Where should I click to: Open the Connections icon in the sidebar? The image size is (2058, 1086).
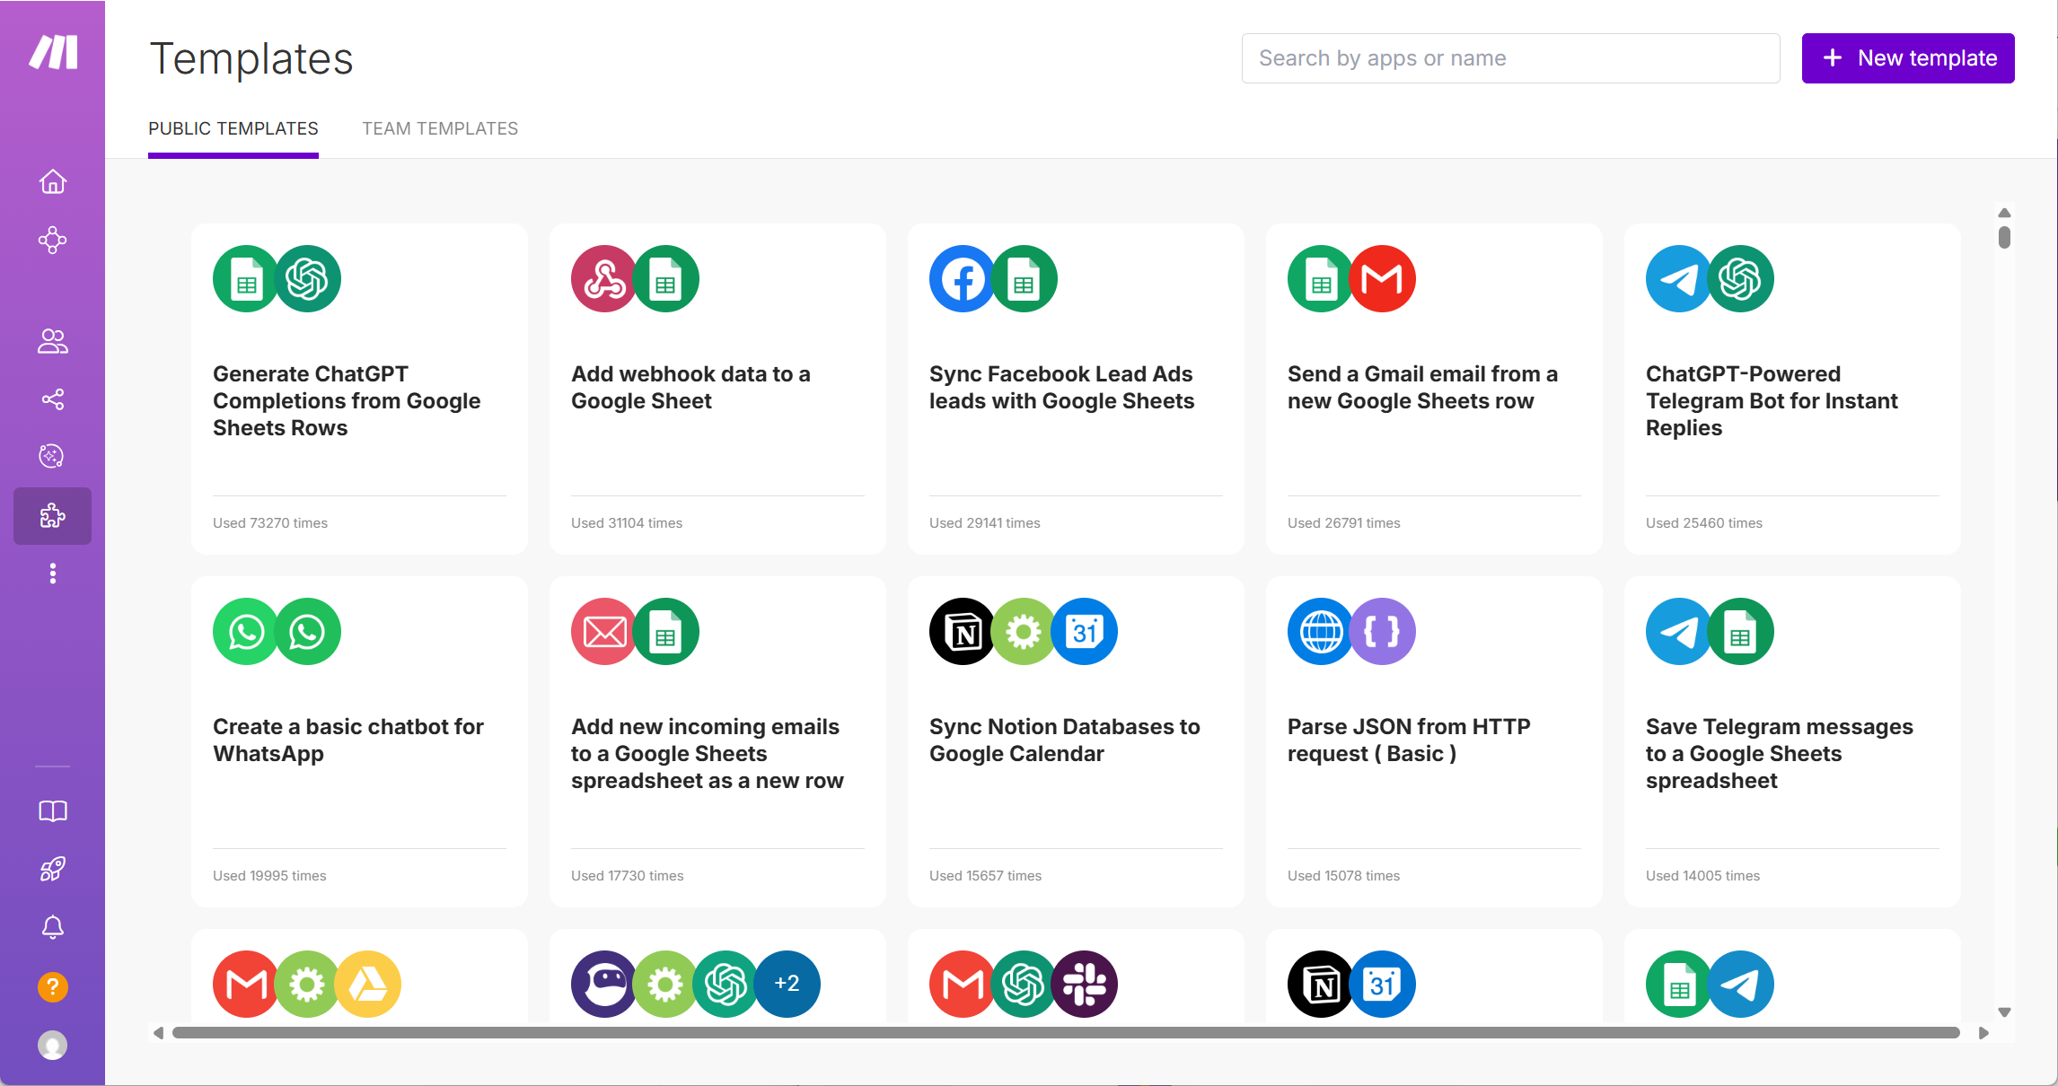point(52,399)
